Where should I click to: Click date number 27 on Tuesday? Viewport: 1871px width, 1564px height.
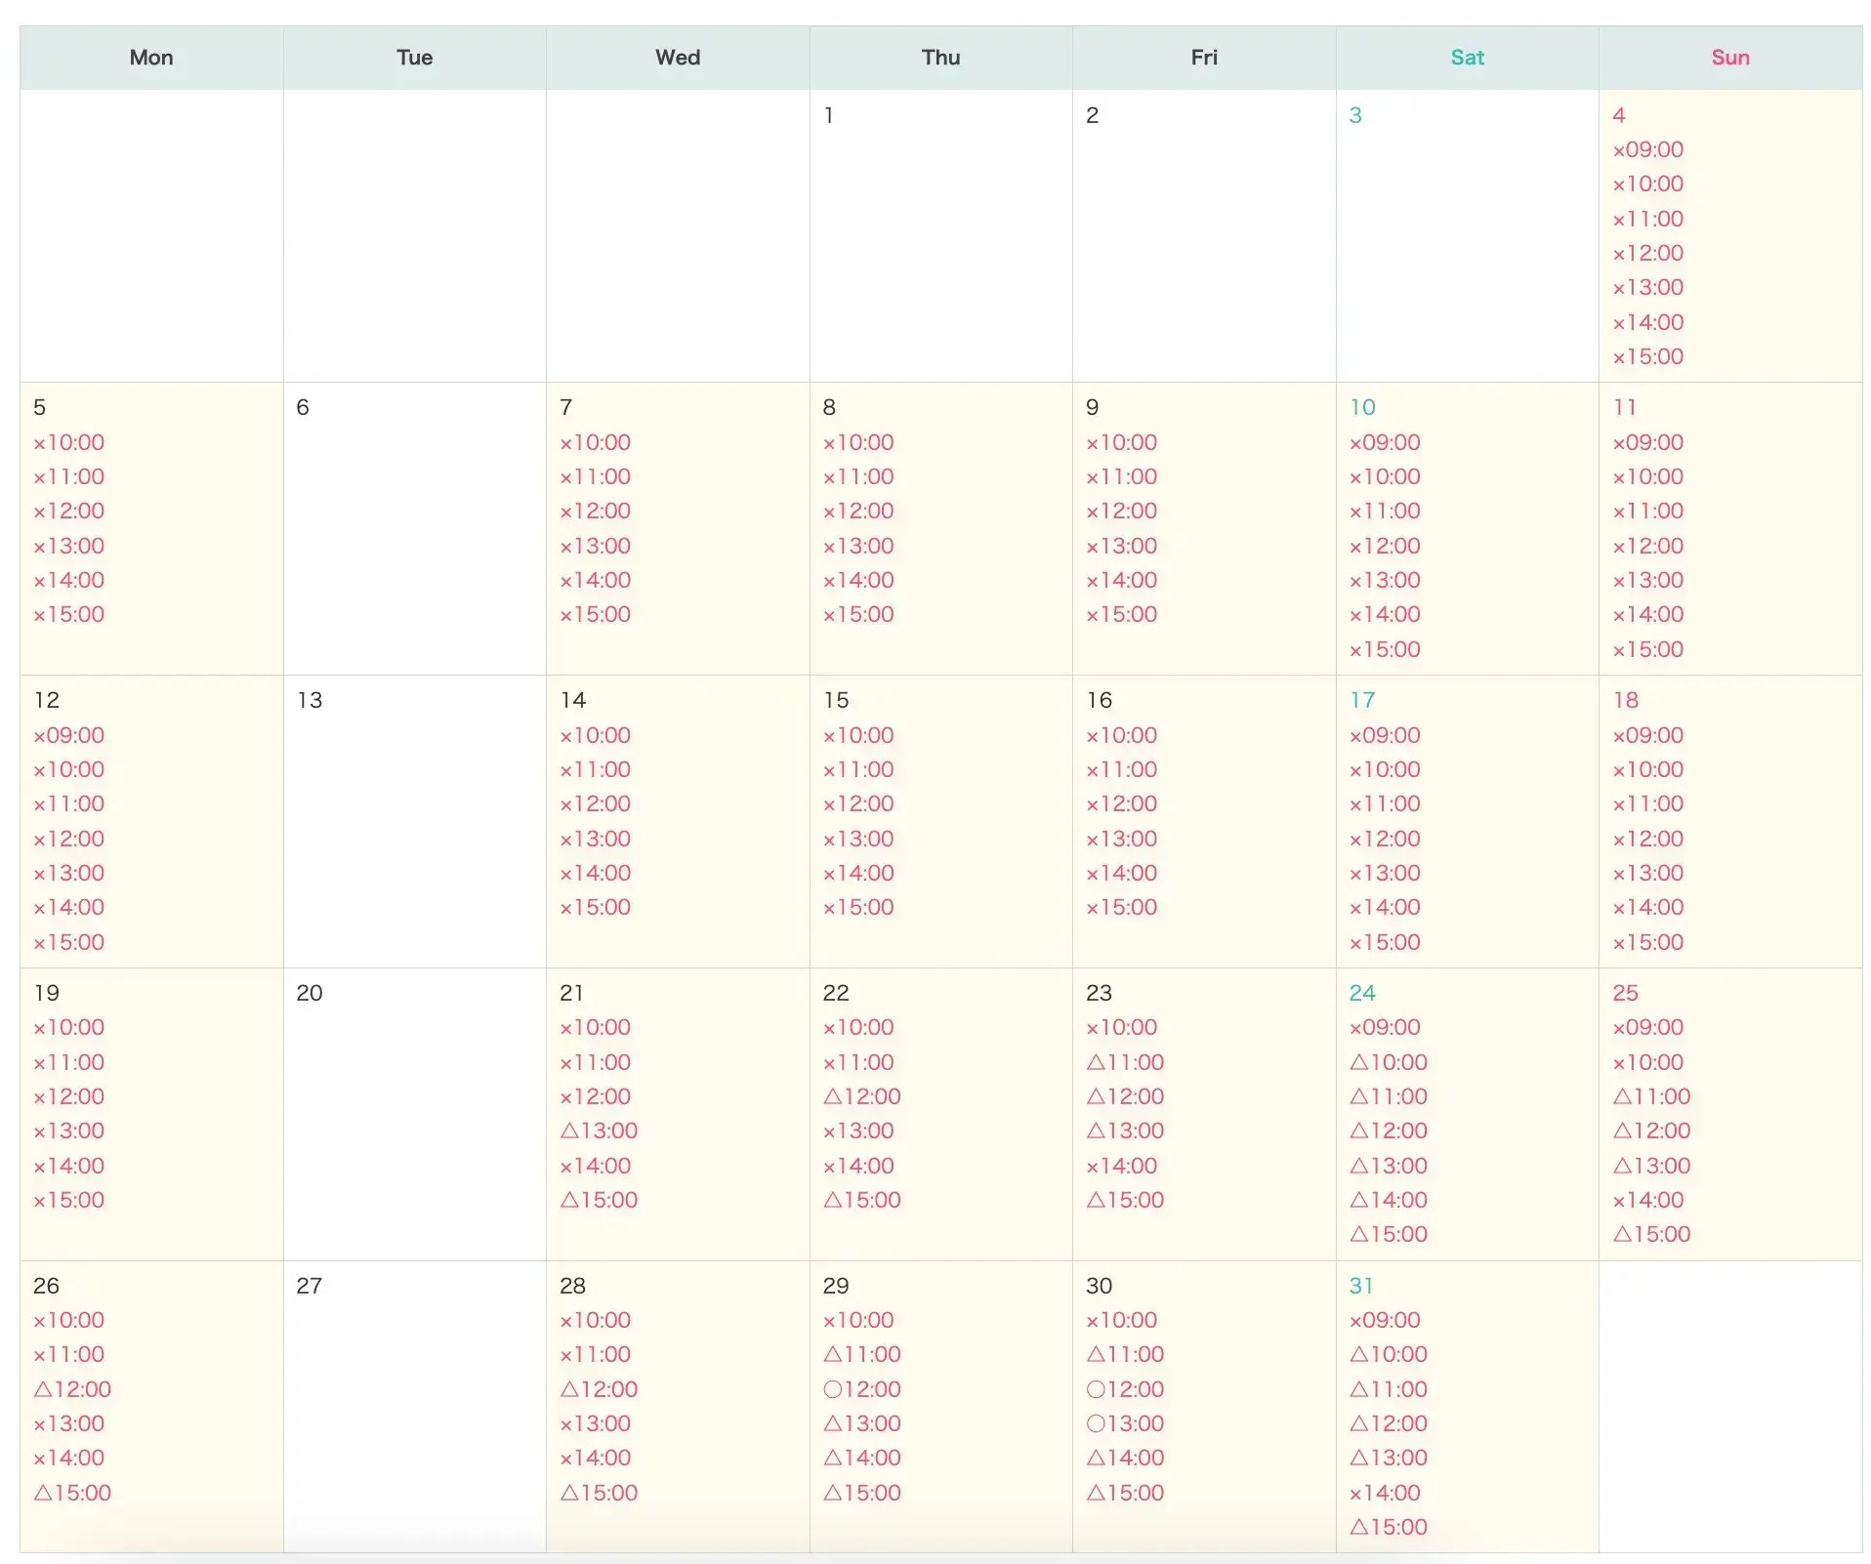coord(310,1285)
